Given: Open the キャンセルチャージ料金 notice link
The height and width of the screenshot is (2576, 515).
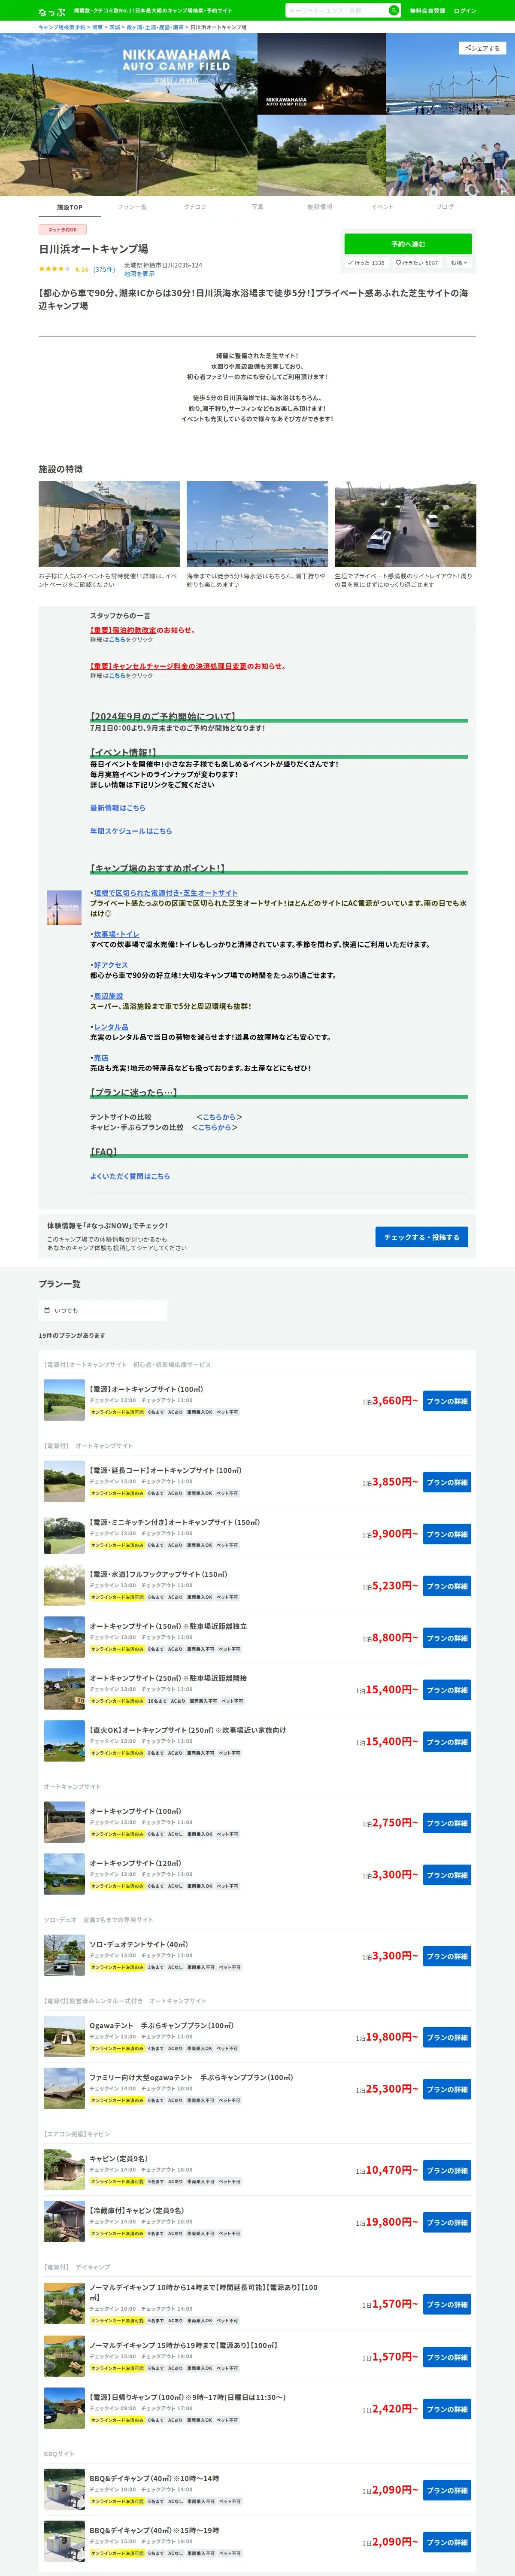Looking at the screenshot, I should tap(188, 666).
